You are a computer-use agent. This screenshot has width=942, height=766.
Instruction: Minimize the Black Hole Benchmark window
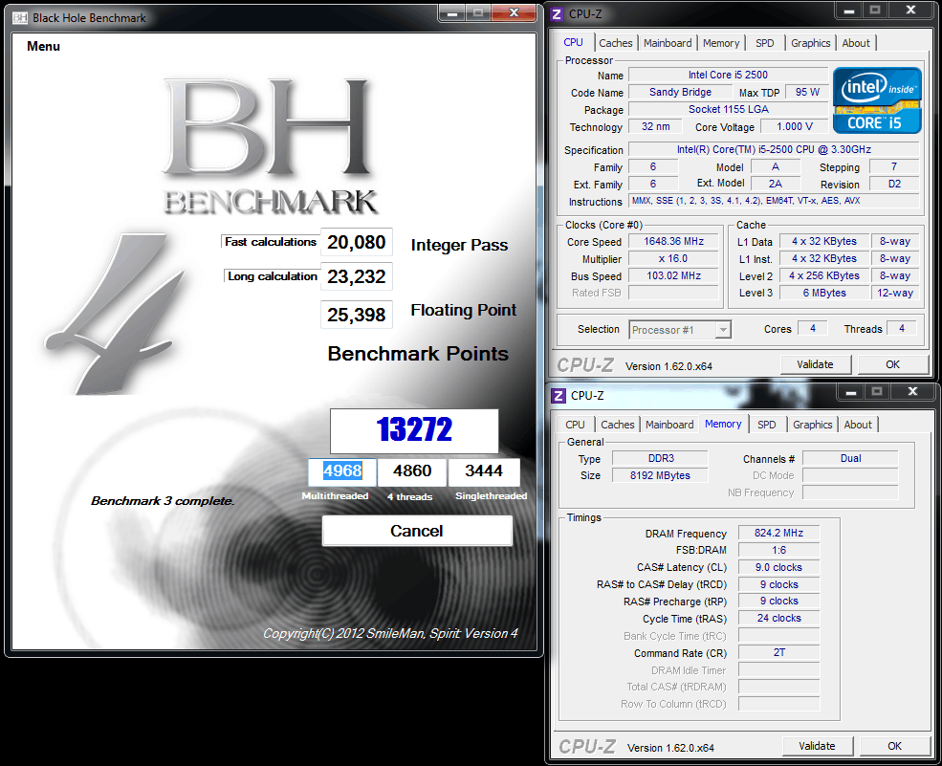click(x=451, y=12)
